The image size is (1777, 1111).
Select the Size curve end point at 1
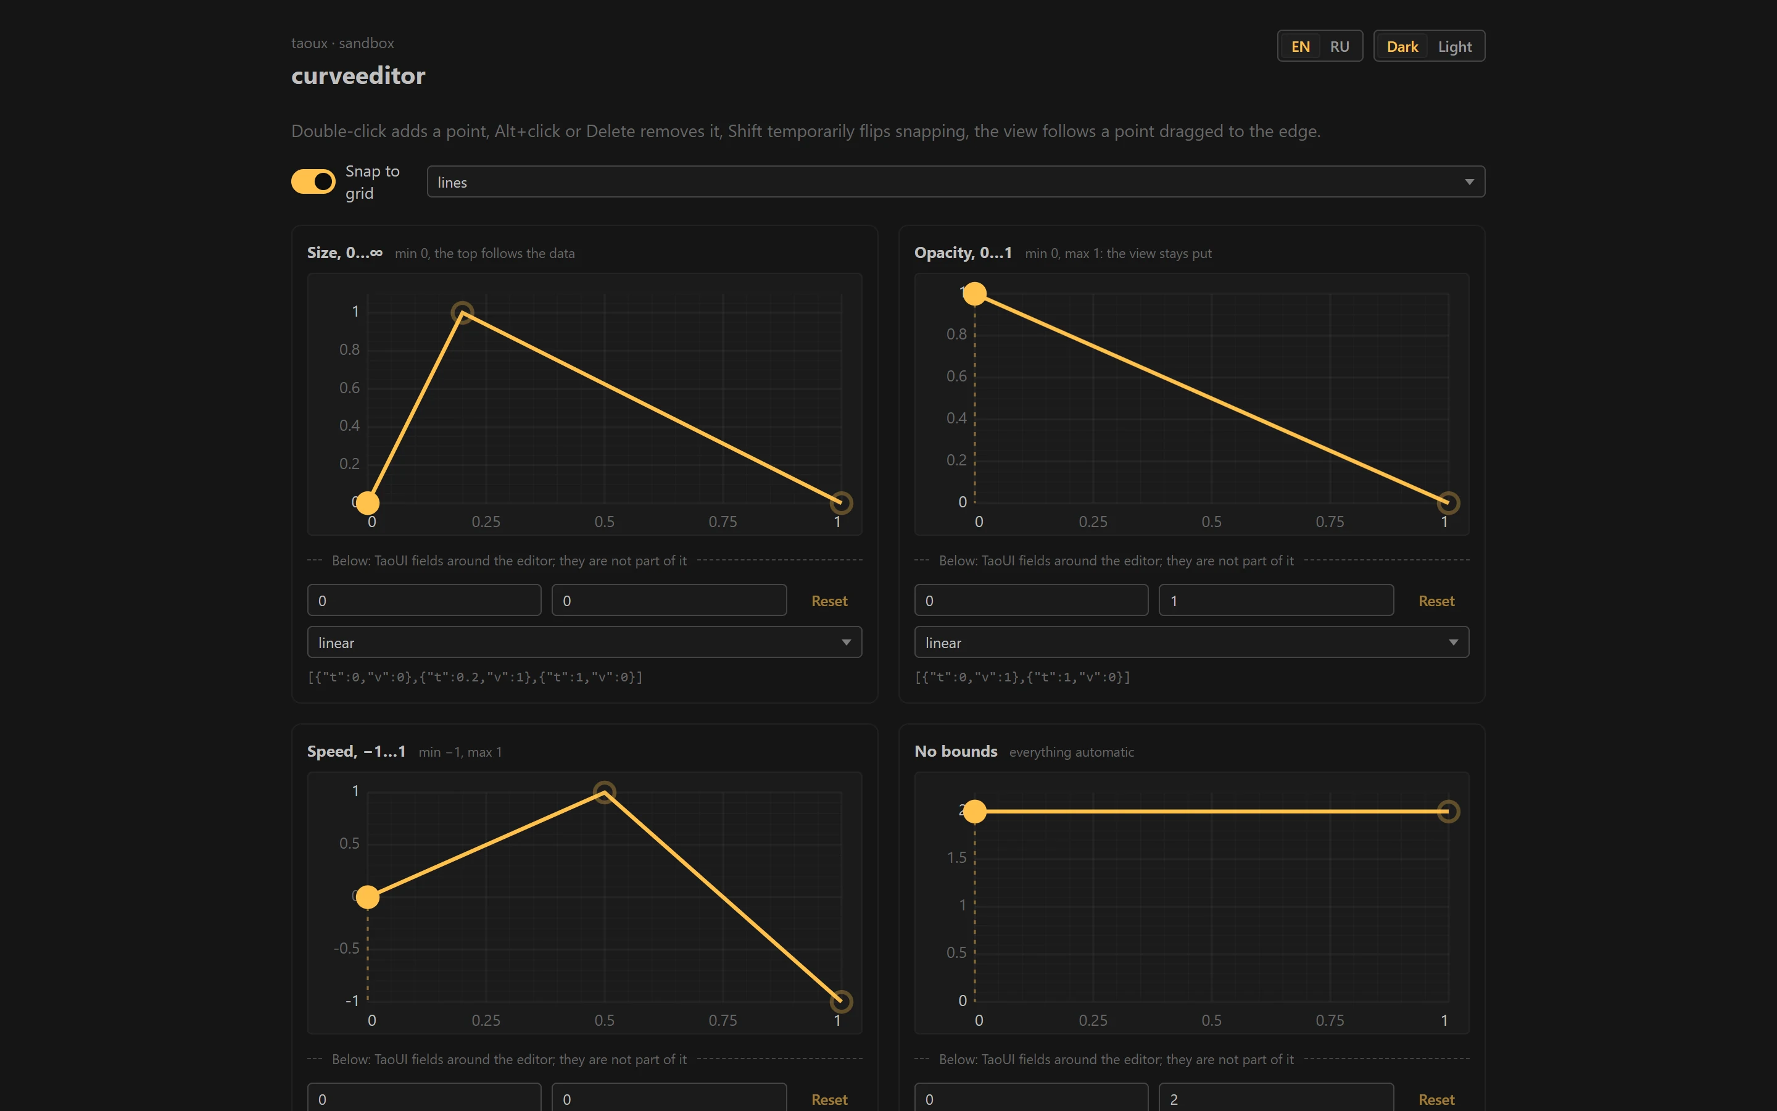[841, 503]
